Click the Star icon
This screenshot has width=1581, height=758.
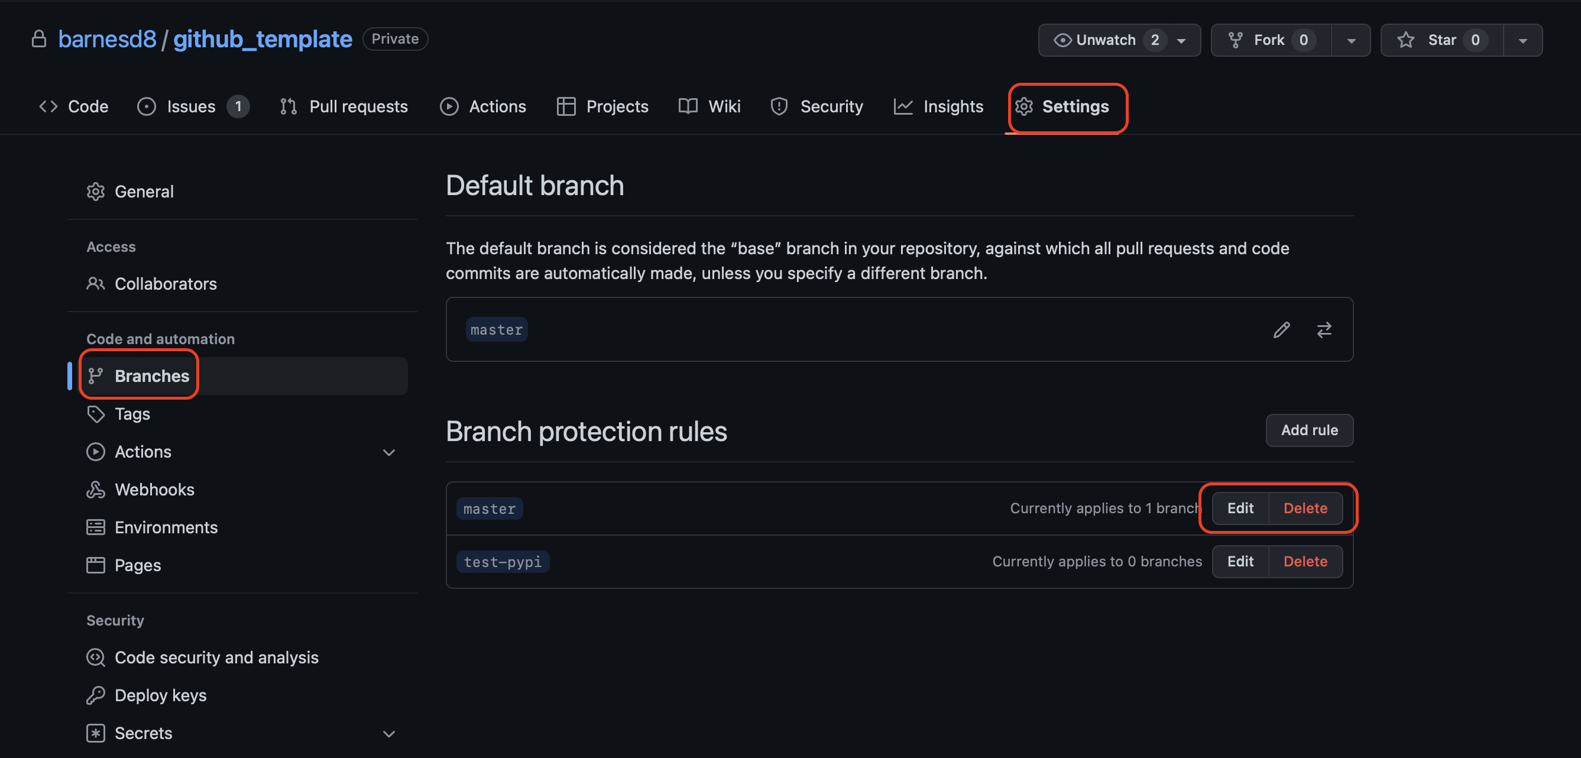pos(1405,40)
